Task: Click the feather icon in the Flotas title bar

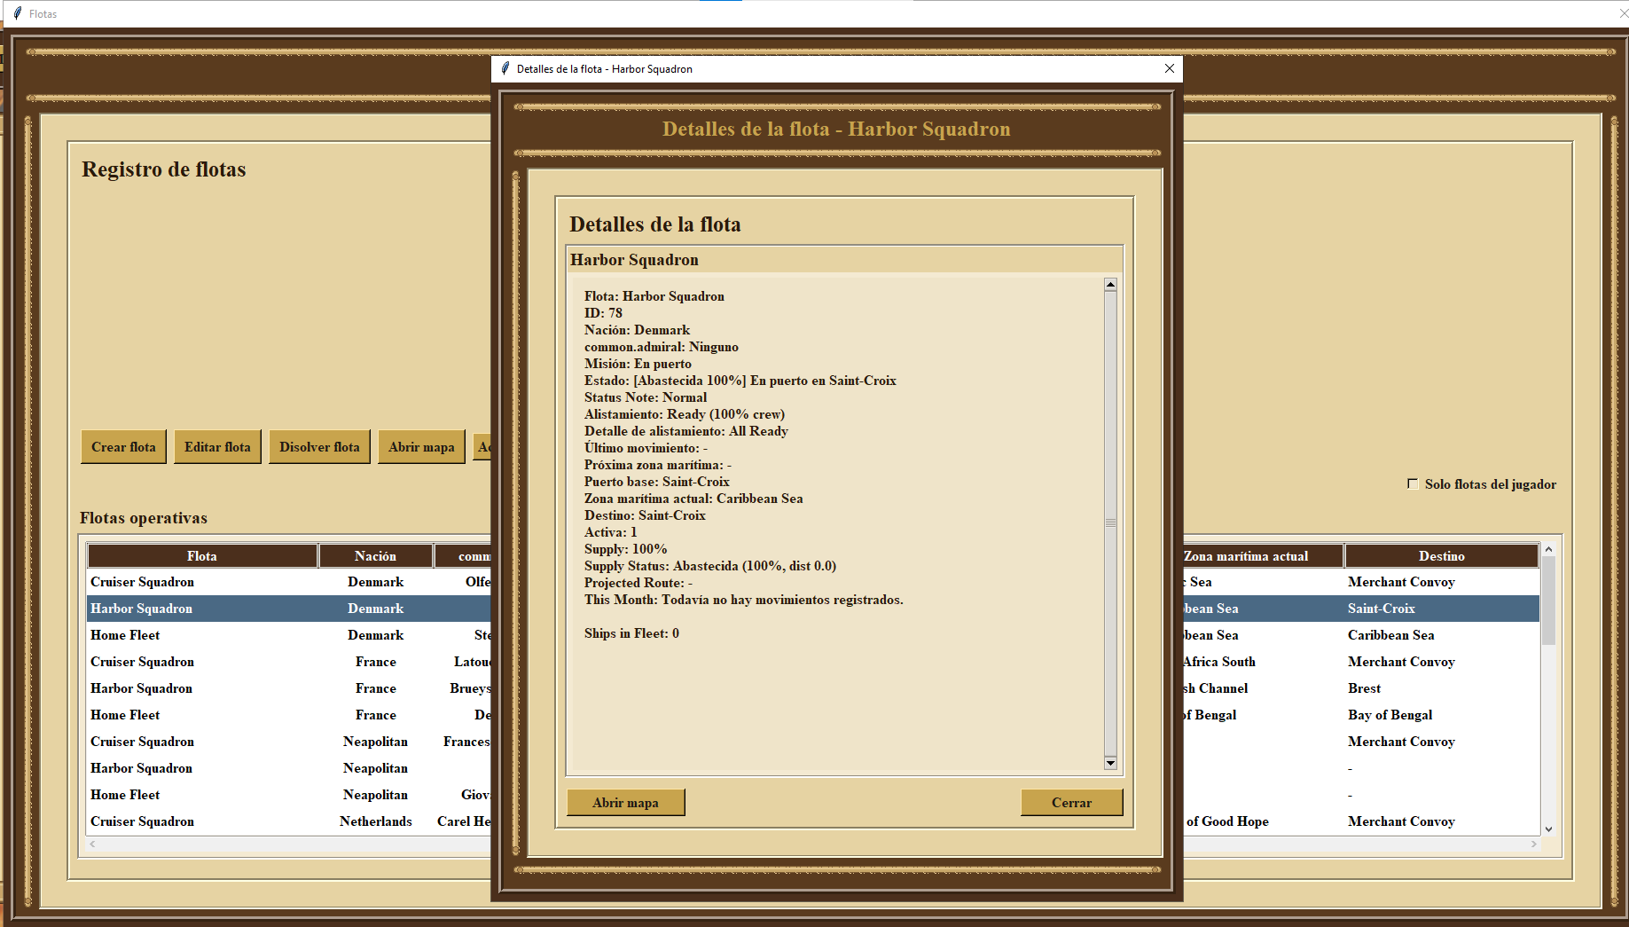Action: point(18,13)
